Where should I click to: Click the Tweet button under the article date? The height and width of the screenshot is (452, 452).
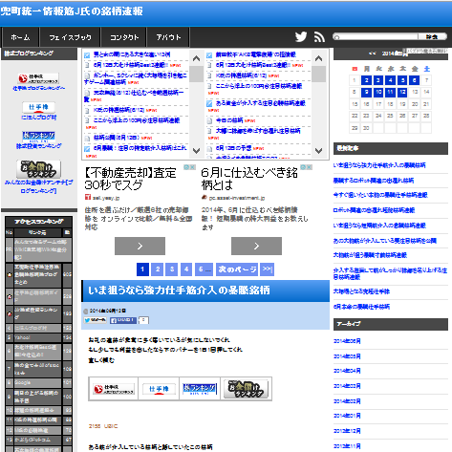(x=96, y=320)
